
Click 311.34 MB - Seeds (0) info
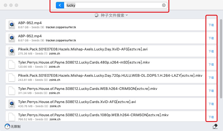point(33,93)
